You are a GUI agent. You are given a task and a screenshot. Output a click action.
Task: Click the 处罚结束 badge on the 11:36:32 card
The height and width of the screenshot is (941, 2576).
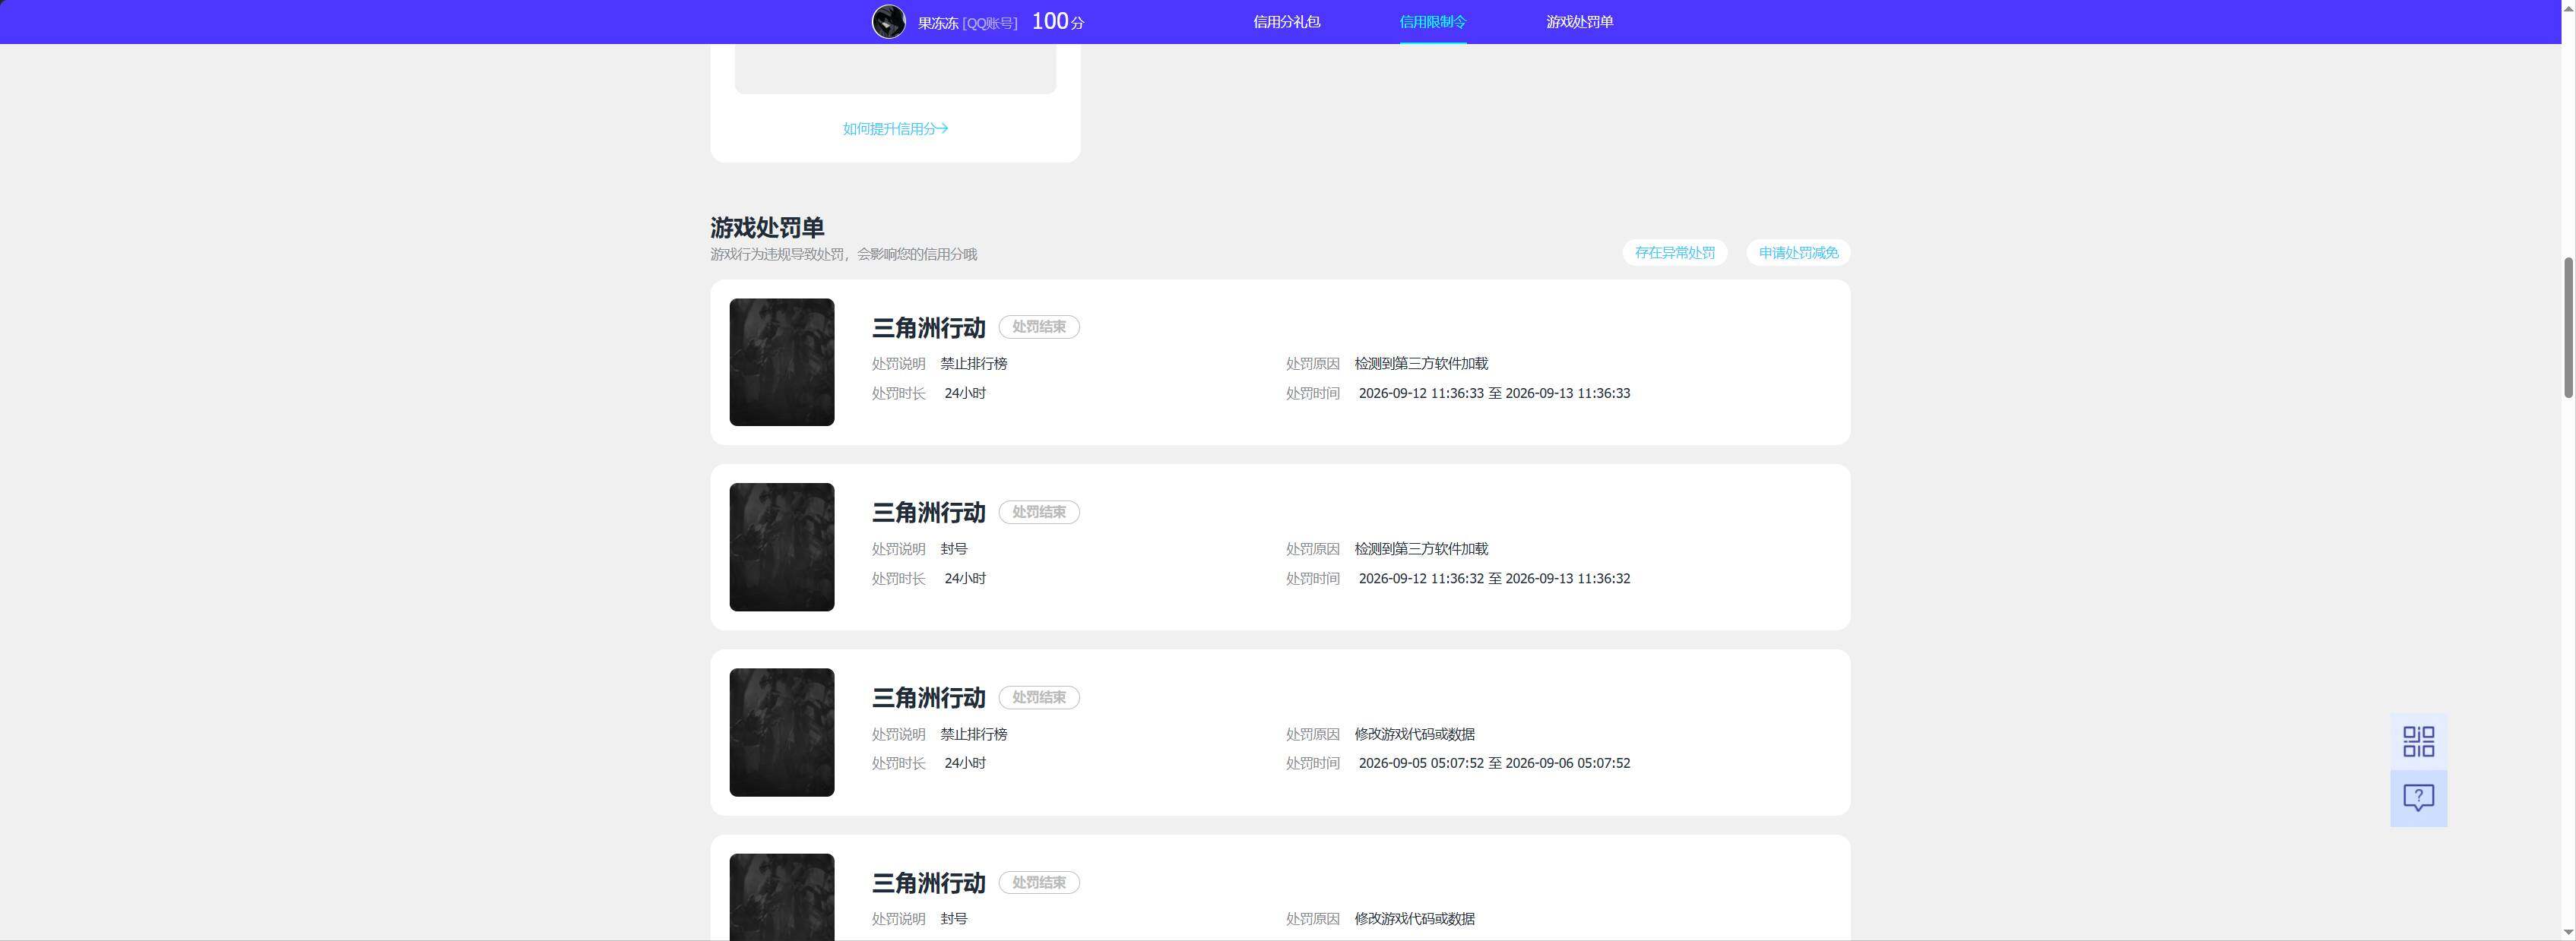tap(1039, 511)
